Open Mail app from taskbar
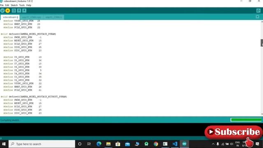The image size is (263, 148). 127,144
